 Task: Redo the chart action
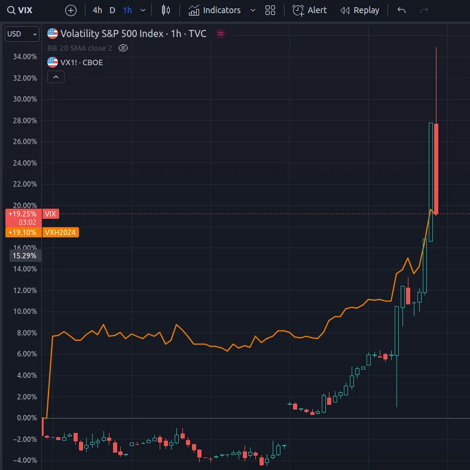(x=424, y=10)
